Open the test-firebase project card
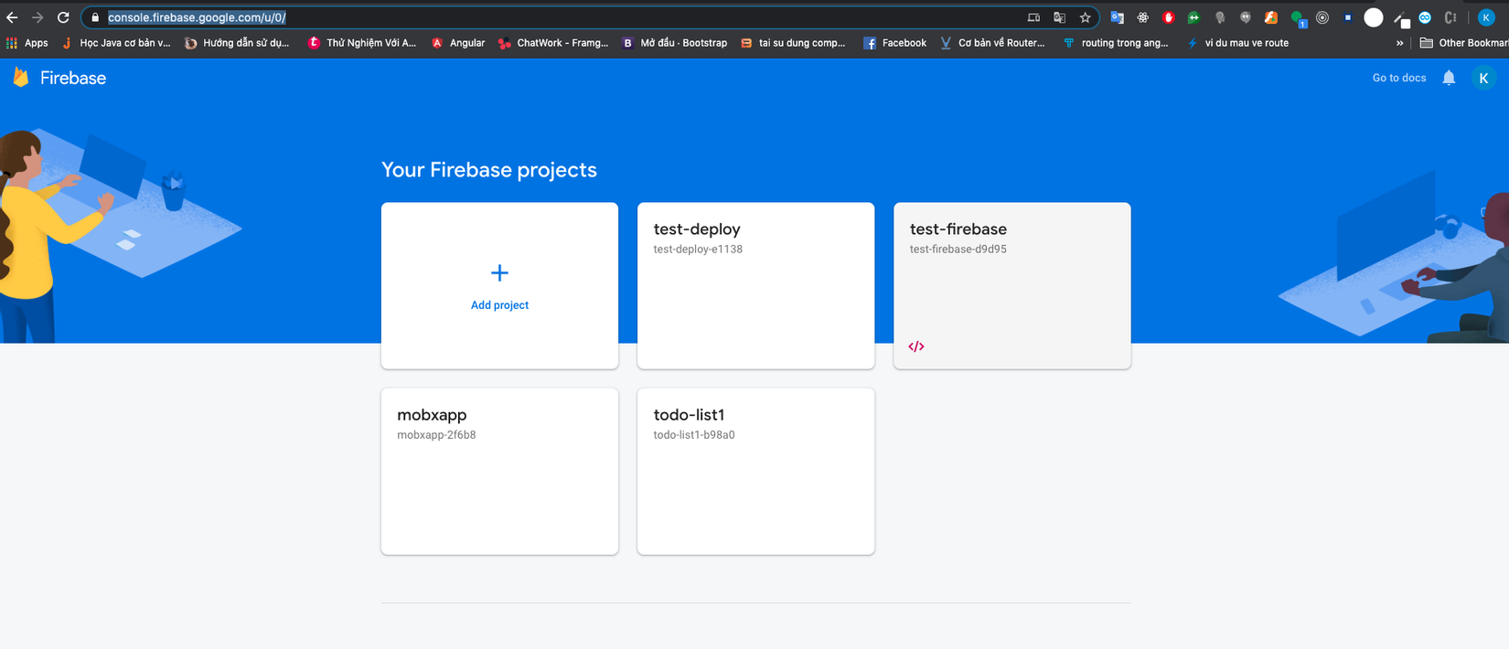The height and width of the screenshot is (649, 1509). pyautogui.click(x=1011, y=286)
